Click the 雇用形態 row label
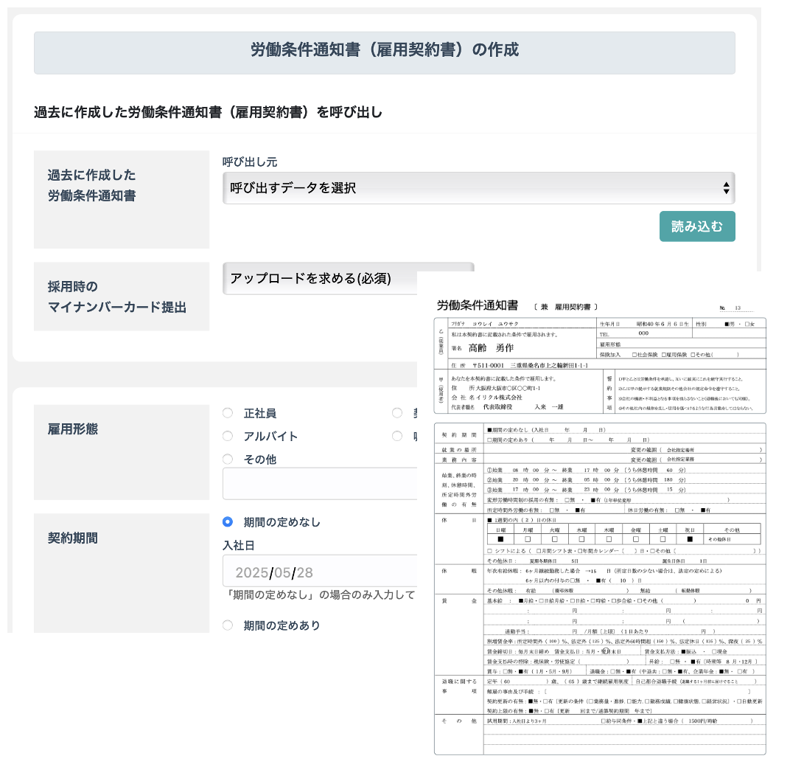The width and height of the screenshot is (790, 770). pyautogui.click(x=73, y=429)
